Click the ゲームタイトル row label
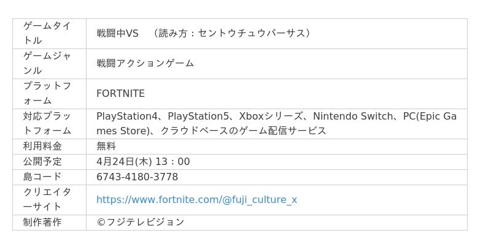491x249 pixels. click(x=47, y=33)
